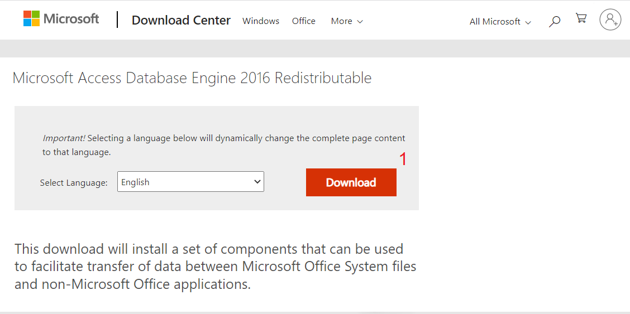Open the Office menu item
The width and height of the screenshot is (630, 314).
click(304, 21)
